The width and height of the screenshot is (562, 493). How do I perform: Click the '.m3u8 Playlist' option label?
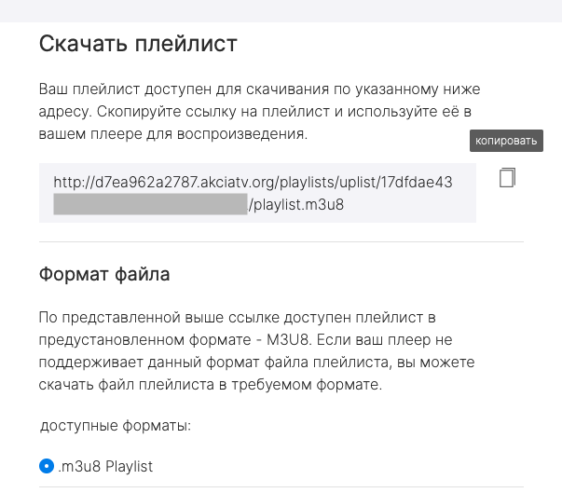pos(105,467)
